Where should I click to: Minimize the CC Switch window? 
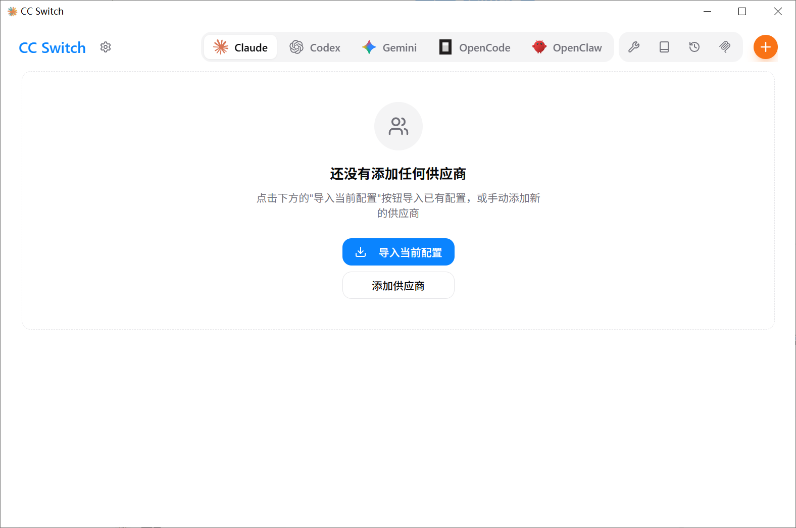pyautogui.click(x=707, y=11)
